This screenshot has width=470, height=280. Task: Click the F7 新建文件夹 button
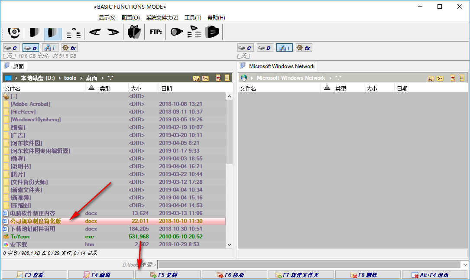pos(301,275)
